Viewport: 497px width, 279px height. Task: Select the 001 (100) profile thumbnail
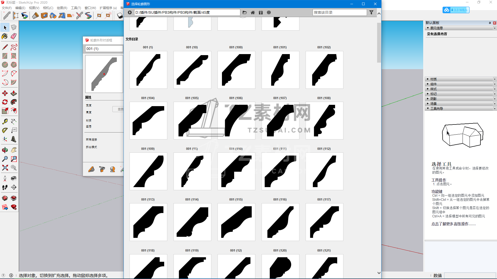tap(236, 70)
